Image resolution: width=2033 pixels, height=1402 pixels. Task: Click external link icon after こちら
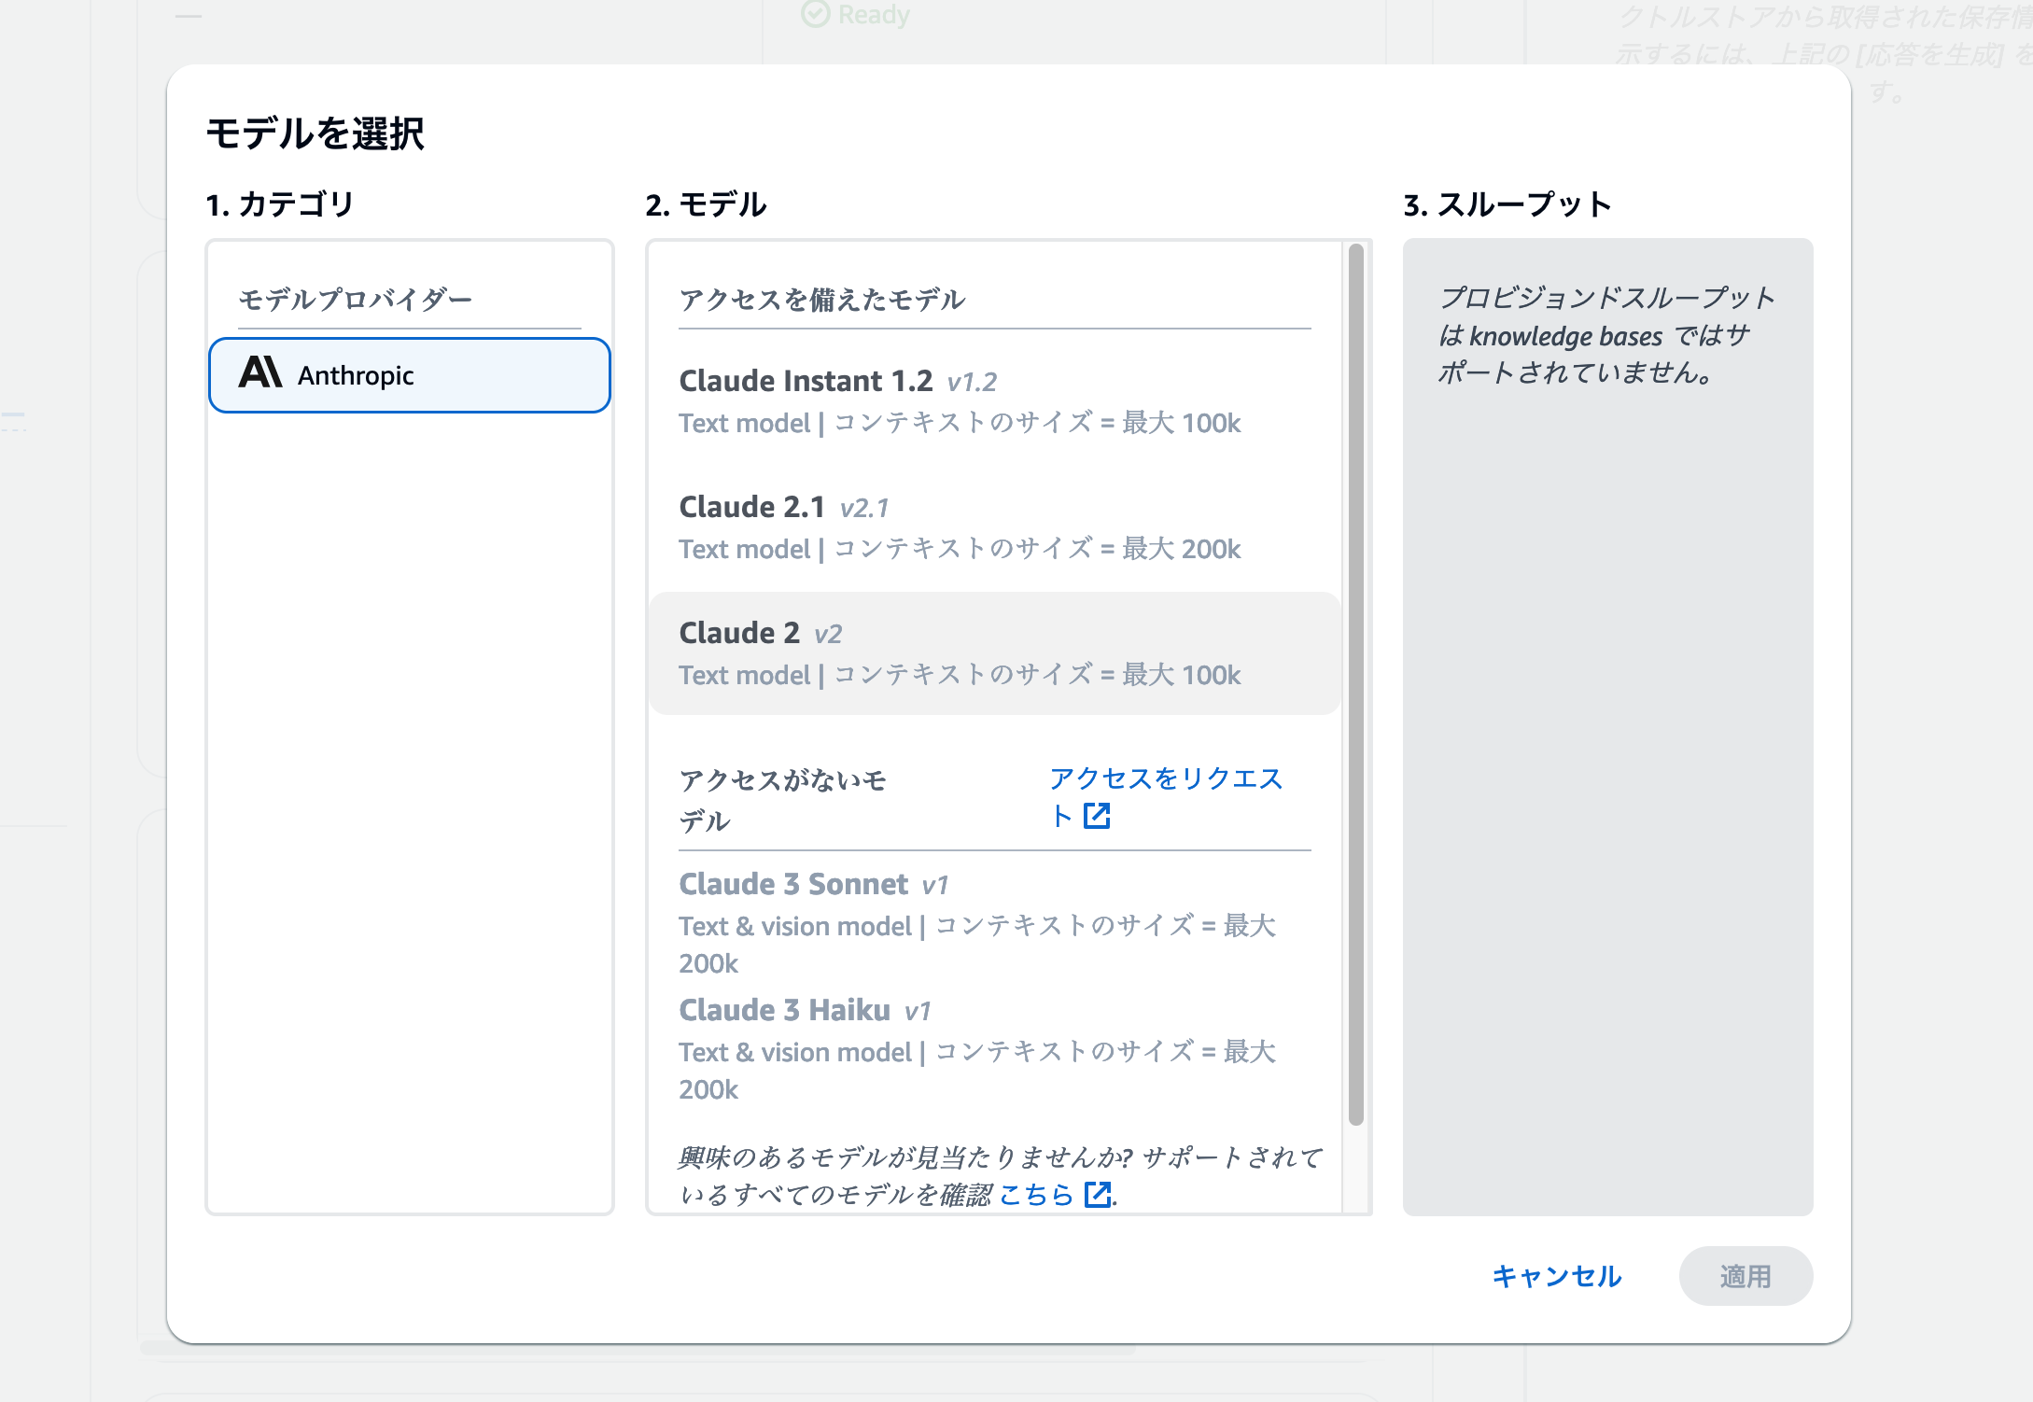pos(1098,1195)
